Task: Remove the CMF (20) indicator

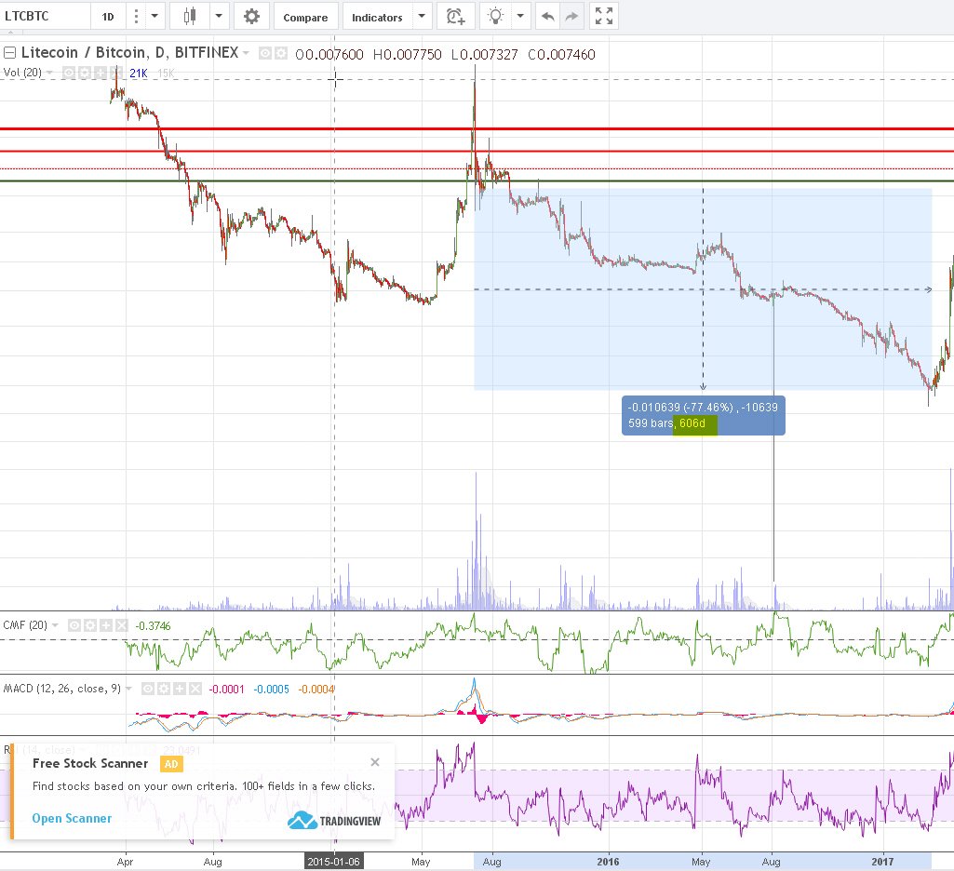Action: pyautogui.click(x=122, y=625)
